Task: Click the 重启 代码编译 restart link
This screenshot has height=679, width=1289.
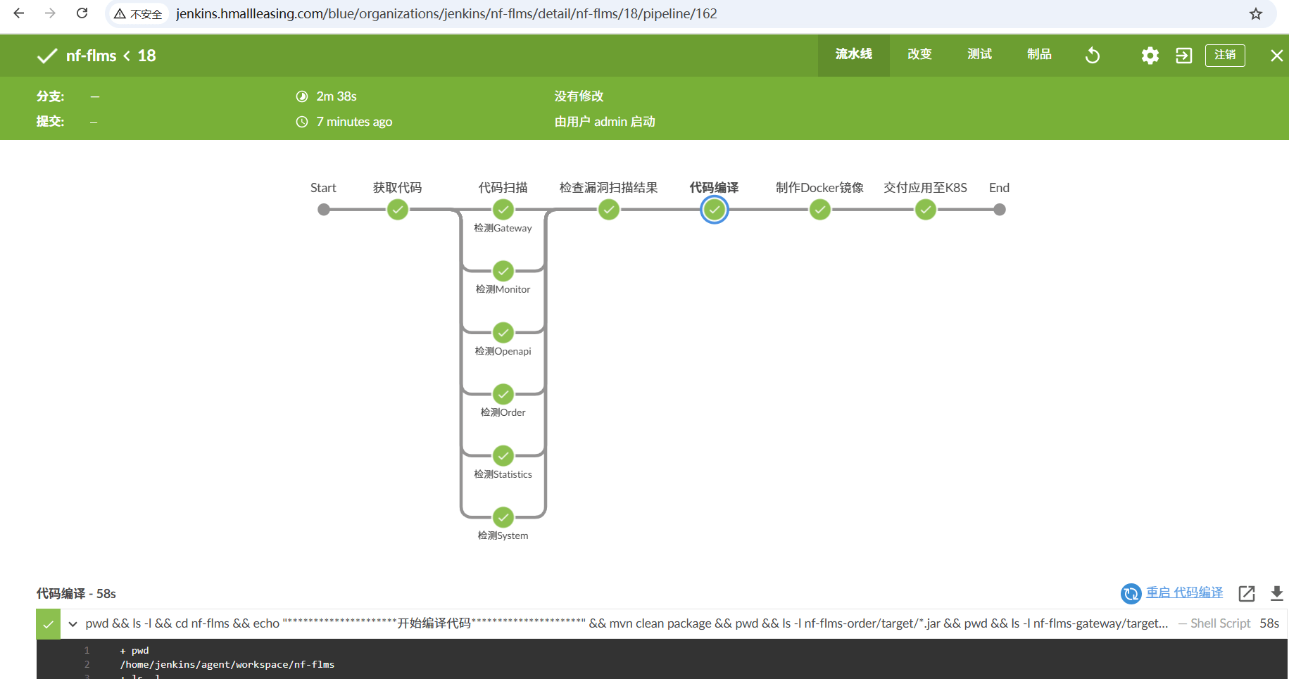Action: point(1183,592)
